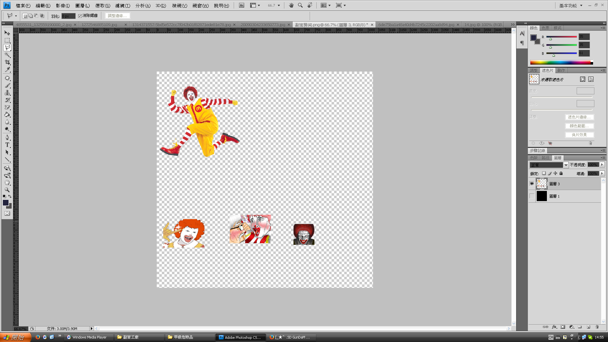
Task: Click the color range button
Action: coord(579,126)
